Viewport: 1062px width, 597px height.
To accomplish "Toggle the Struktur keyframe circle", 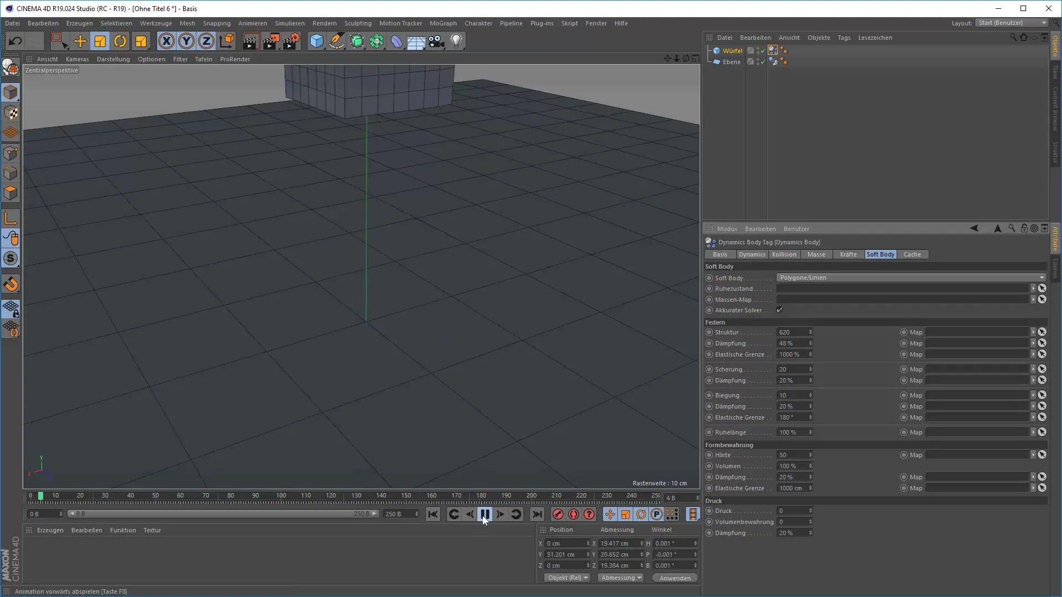I will point(709,332).
